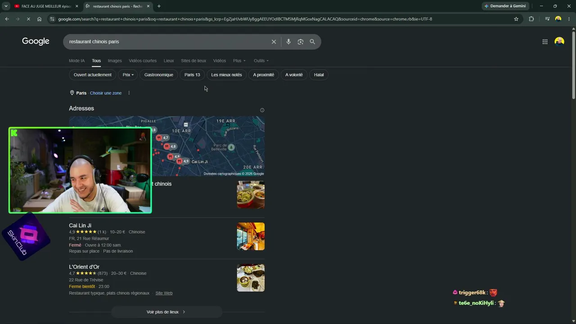
Task: Open the media controls icon
Action: [547, 19]
